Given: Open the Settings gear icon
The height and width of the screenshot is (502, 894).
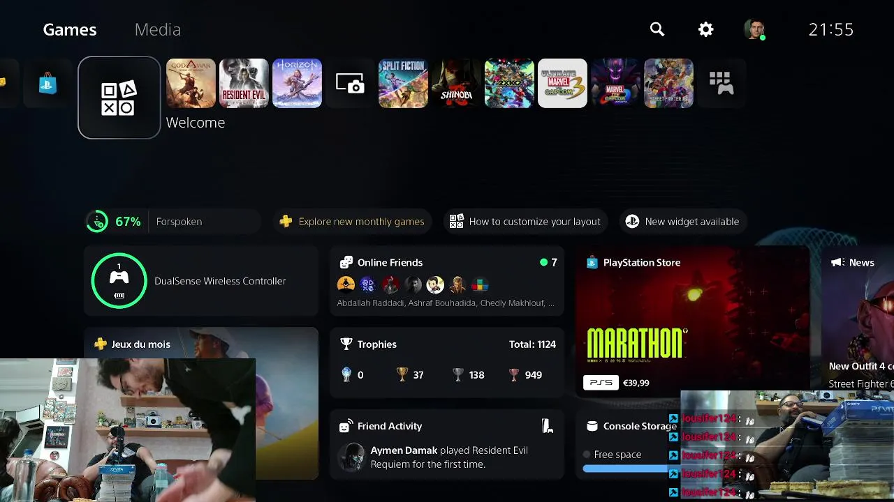Looking at the screenshot, I should pos(706,29).
